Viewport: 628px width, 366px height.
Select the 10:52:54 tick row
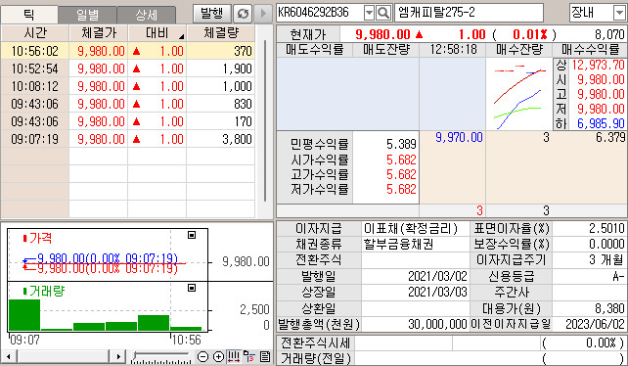click(128, 69)
